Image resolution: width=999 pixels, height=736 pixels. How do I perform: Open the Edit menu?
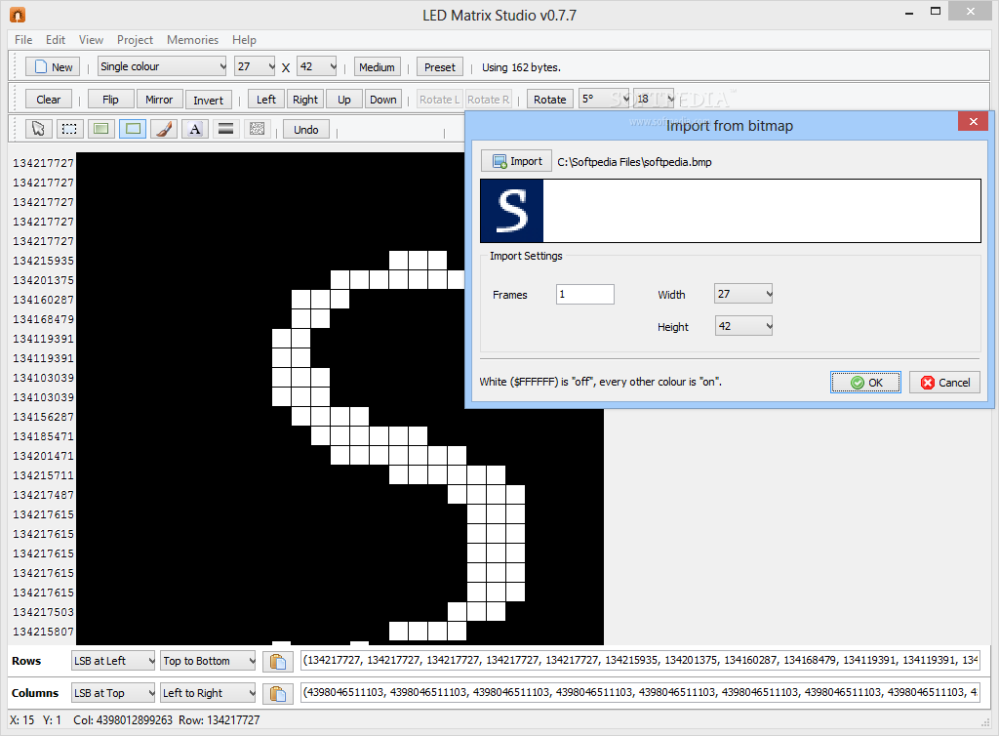click(56, 39)
